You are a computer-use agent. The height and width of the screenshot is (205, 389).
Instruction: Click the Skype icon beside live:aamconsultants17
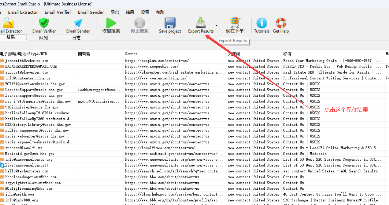pyautogui.click(x=3, y=165)
